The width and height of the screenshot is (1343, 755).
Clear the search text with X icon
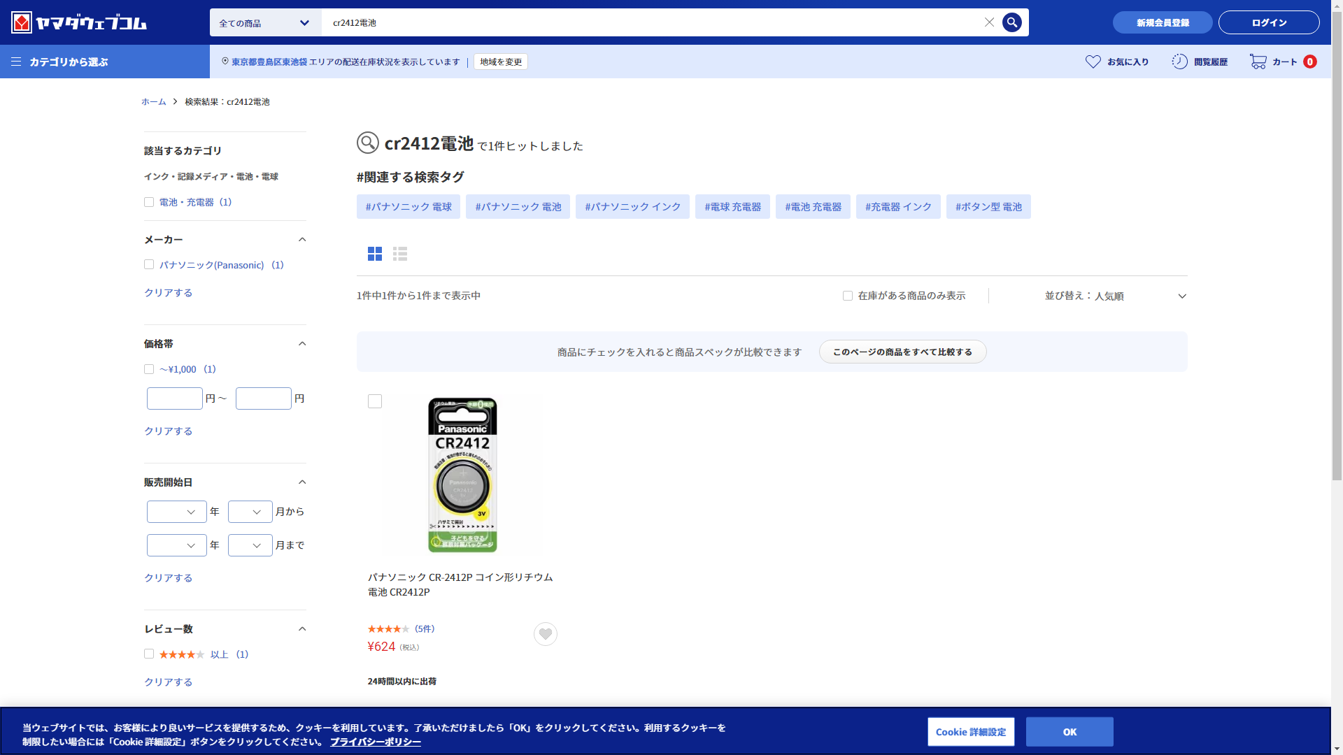click(989, 22)
